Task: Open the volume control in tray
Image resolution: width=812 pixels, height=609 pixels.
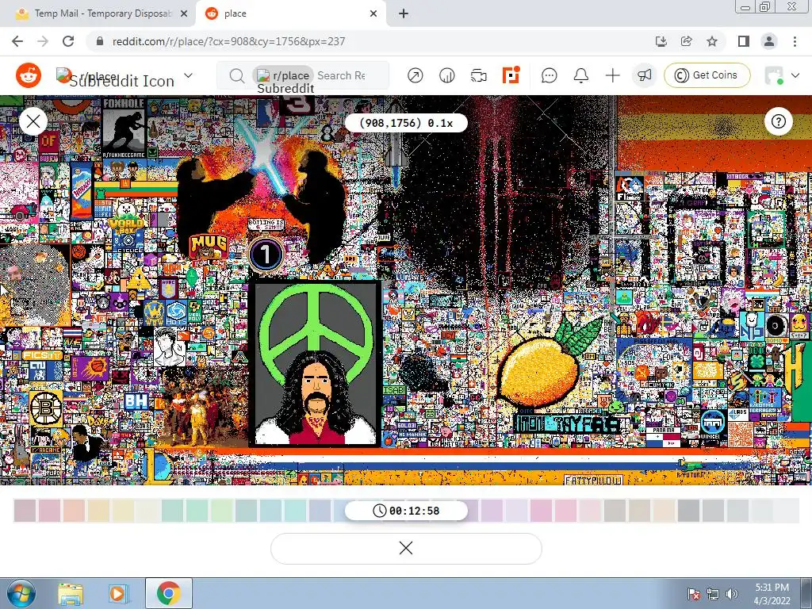Action: point(731,594)
